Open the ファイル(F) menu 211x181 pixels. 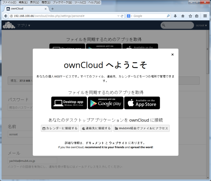click(x=9, y=2)
